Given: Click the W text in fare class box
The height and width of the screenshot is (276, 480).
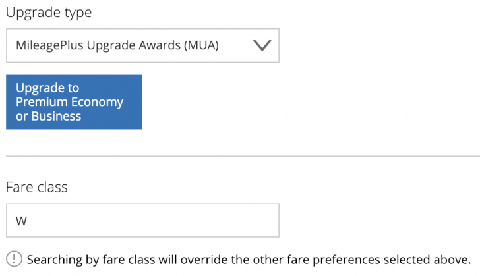Looking at the screenshot, I should pyautogui.click(x=21, y=221).
